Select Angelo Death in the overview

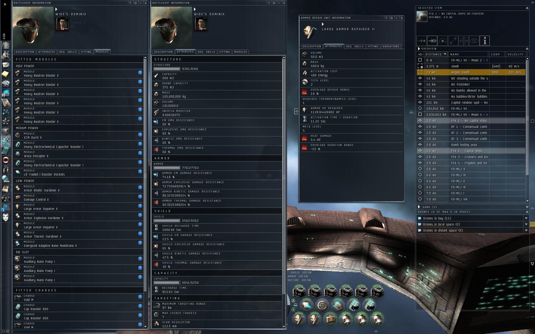click(x=471, y=73)
